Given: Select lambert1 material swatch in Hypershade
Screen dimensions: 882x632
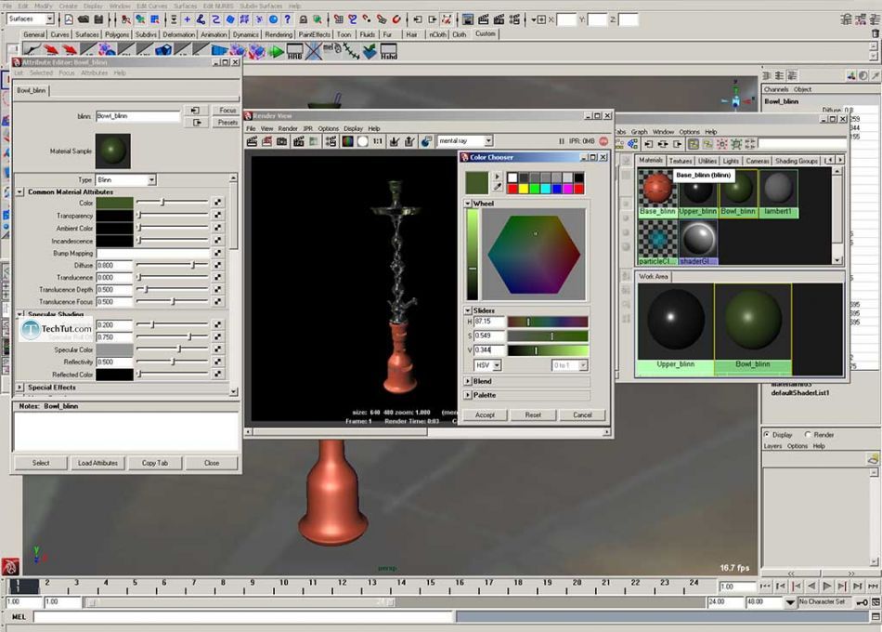Looking at the screenshot, I should coord(779,193).
